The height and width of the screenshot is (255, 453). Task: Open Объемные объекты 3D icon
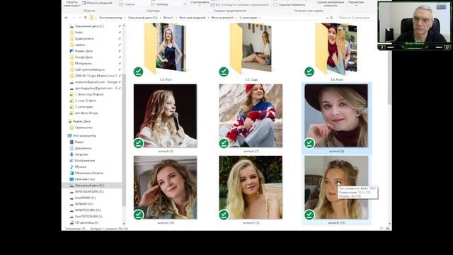click(71, 173)
